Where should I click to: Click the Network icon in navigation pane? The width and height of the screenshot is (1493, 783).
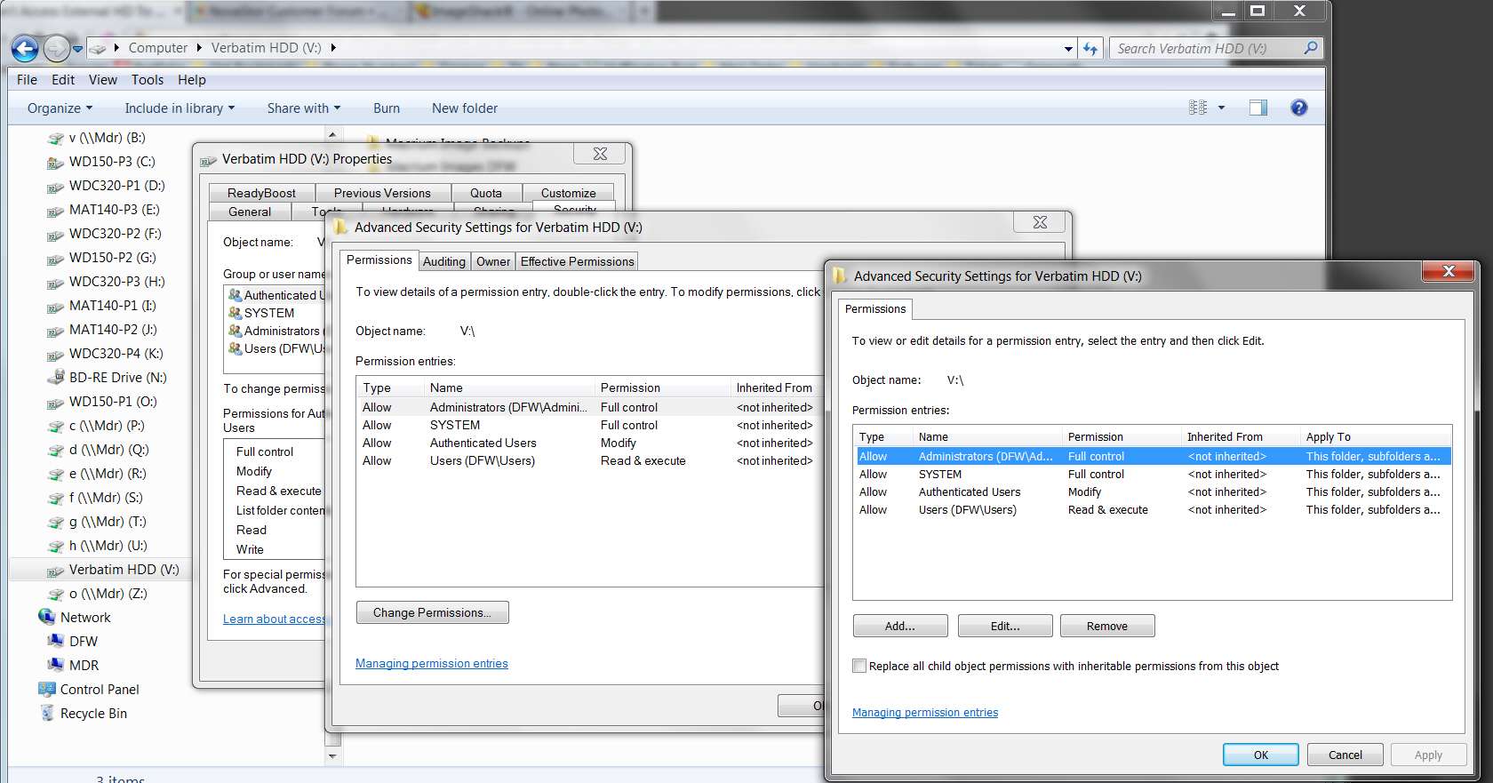pos(47,617)
